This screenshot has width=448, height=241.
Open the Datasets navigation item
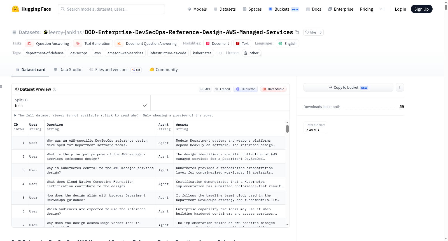tap(225, 9)
